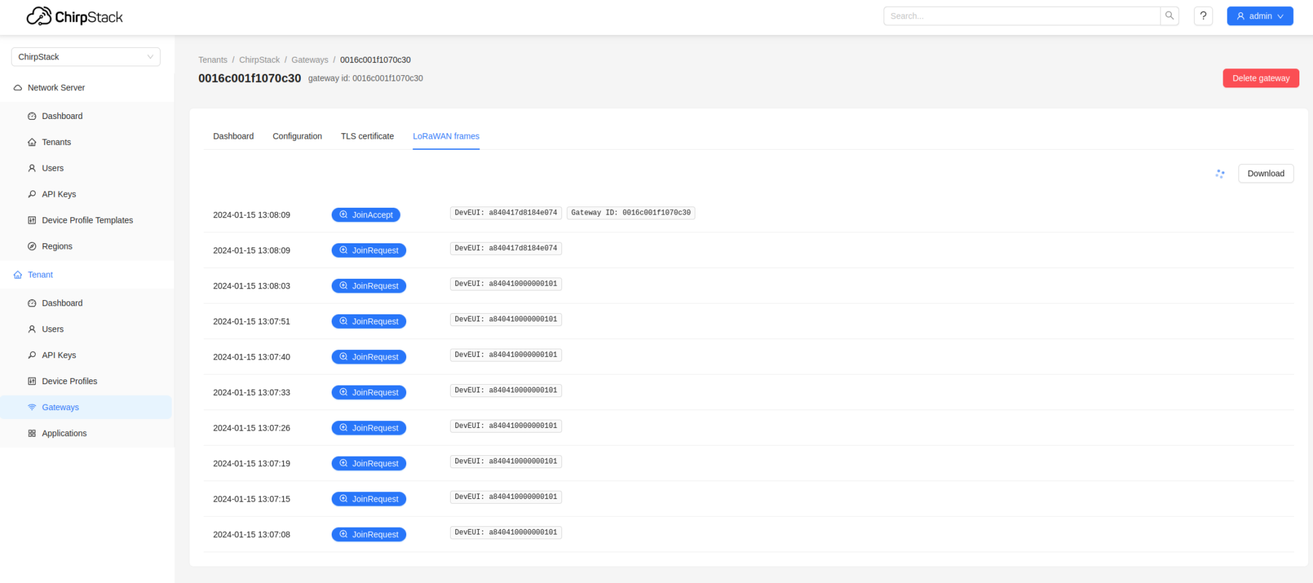Screen dimensions: 1313x583
Task: Focus the Search input field
Action: point(1022,16)
